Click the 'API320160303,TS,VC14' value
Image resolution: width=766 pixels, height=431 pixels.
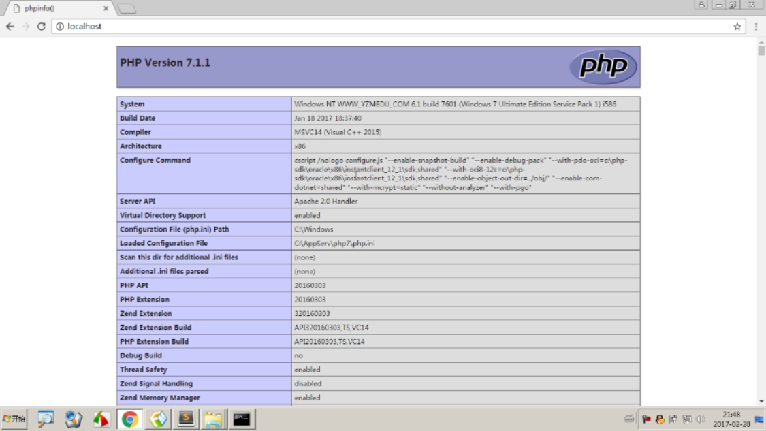(x=331, y=328)
